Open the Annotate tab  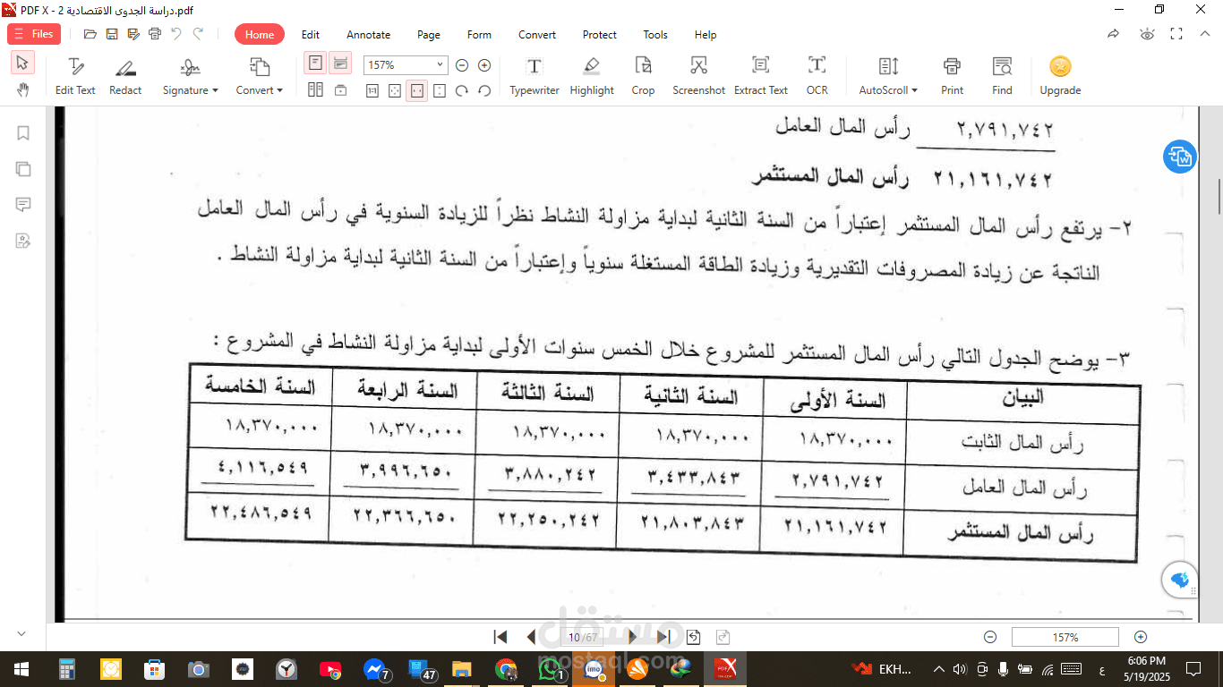[369, 35]
